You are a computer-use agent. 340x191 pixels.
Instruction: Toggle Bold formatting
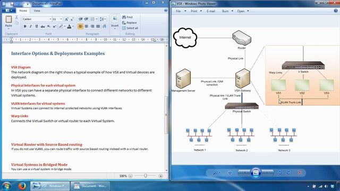click(x=25, y=27)
